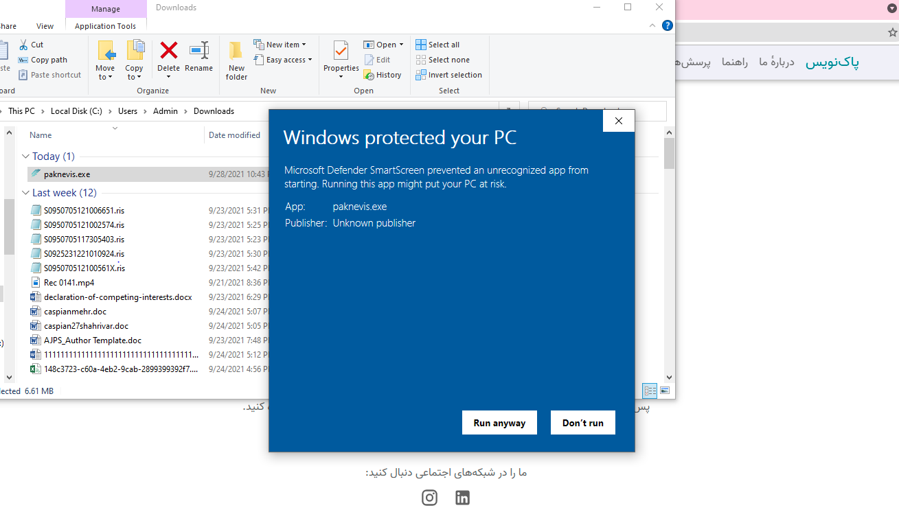Collapse the Today (1) group
899x521 pixels.
point(26,157)
